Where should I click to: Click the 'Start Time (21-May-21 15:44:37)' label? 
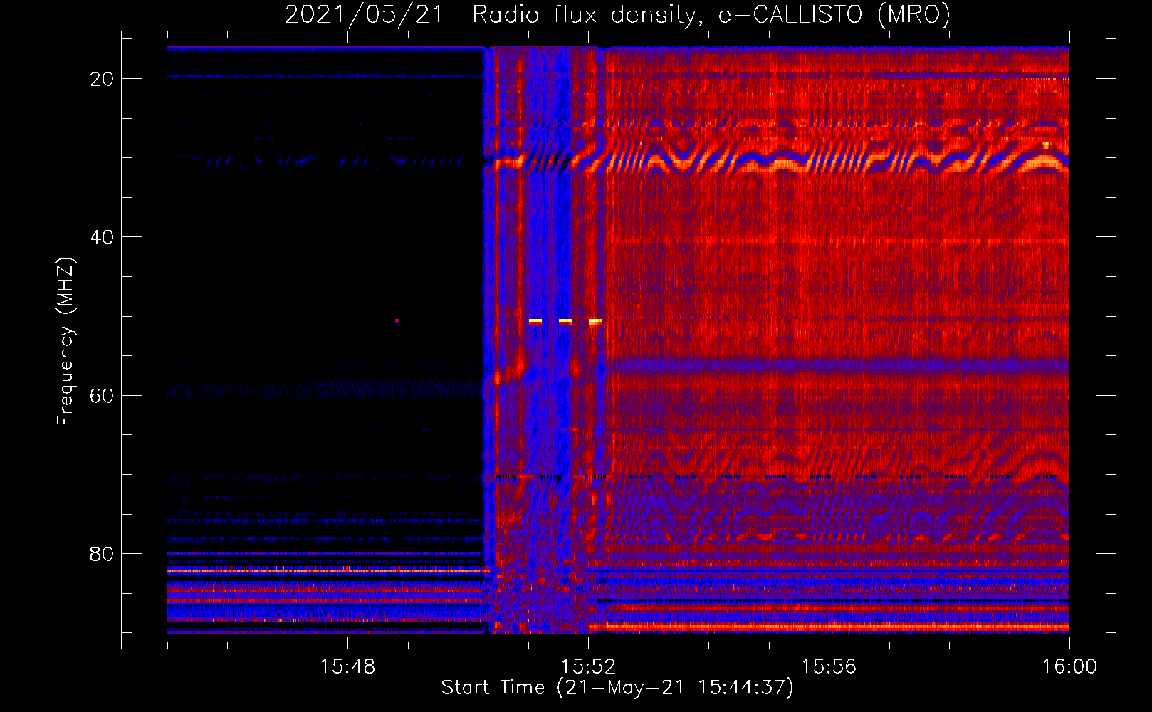click(617, 688)
